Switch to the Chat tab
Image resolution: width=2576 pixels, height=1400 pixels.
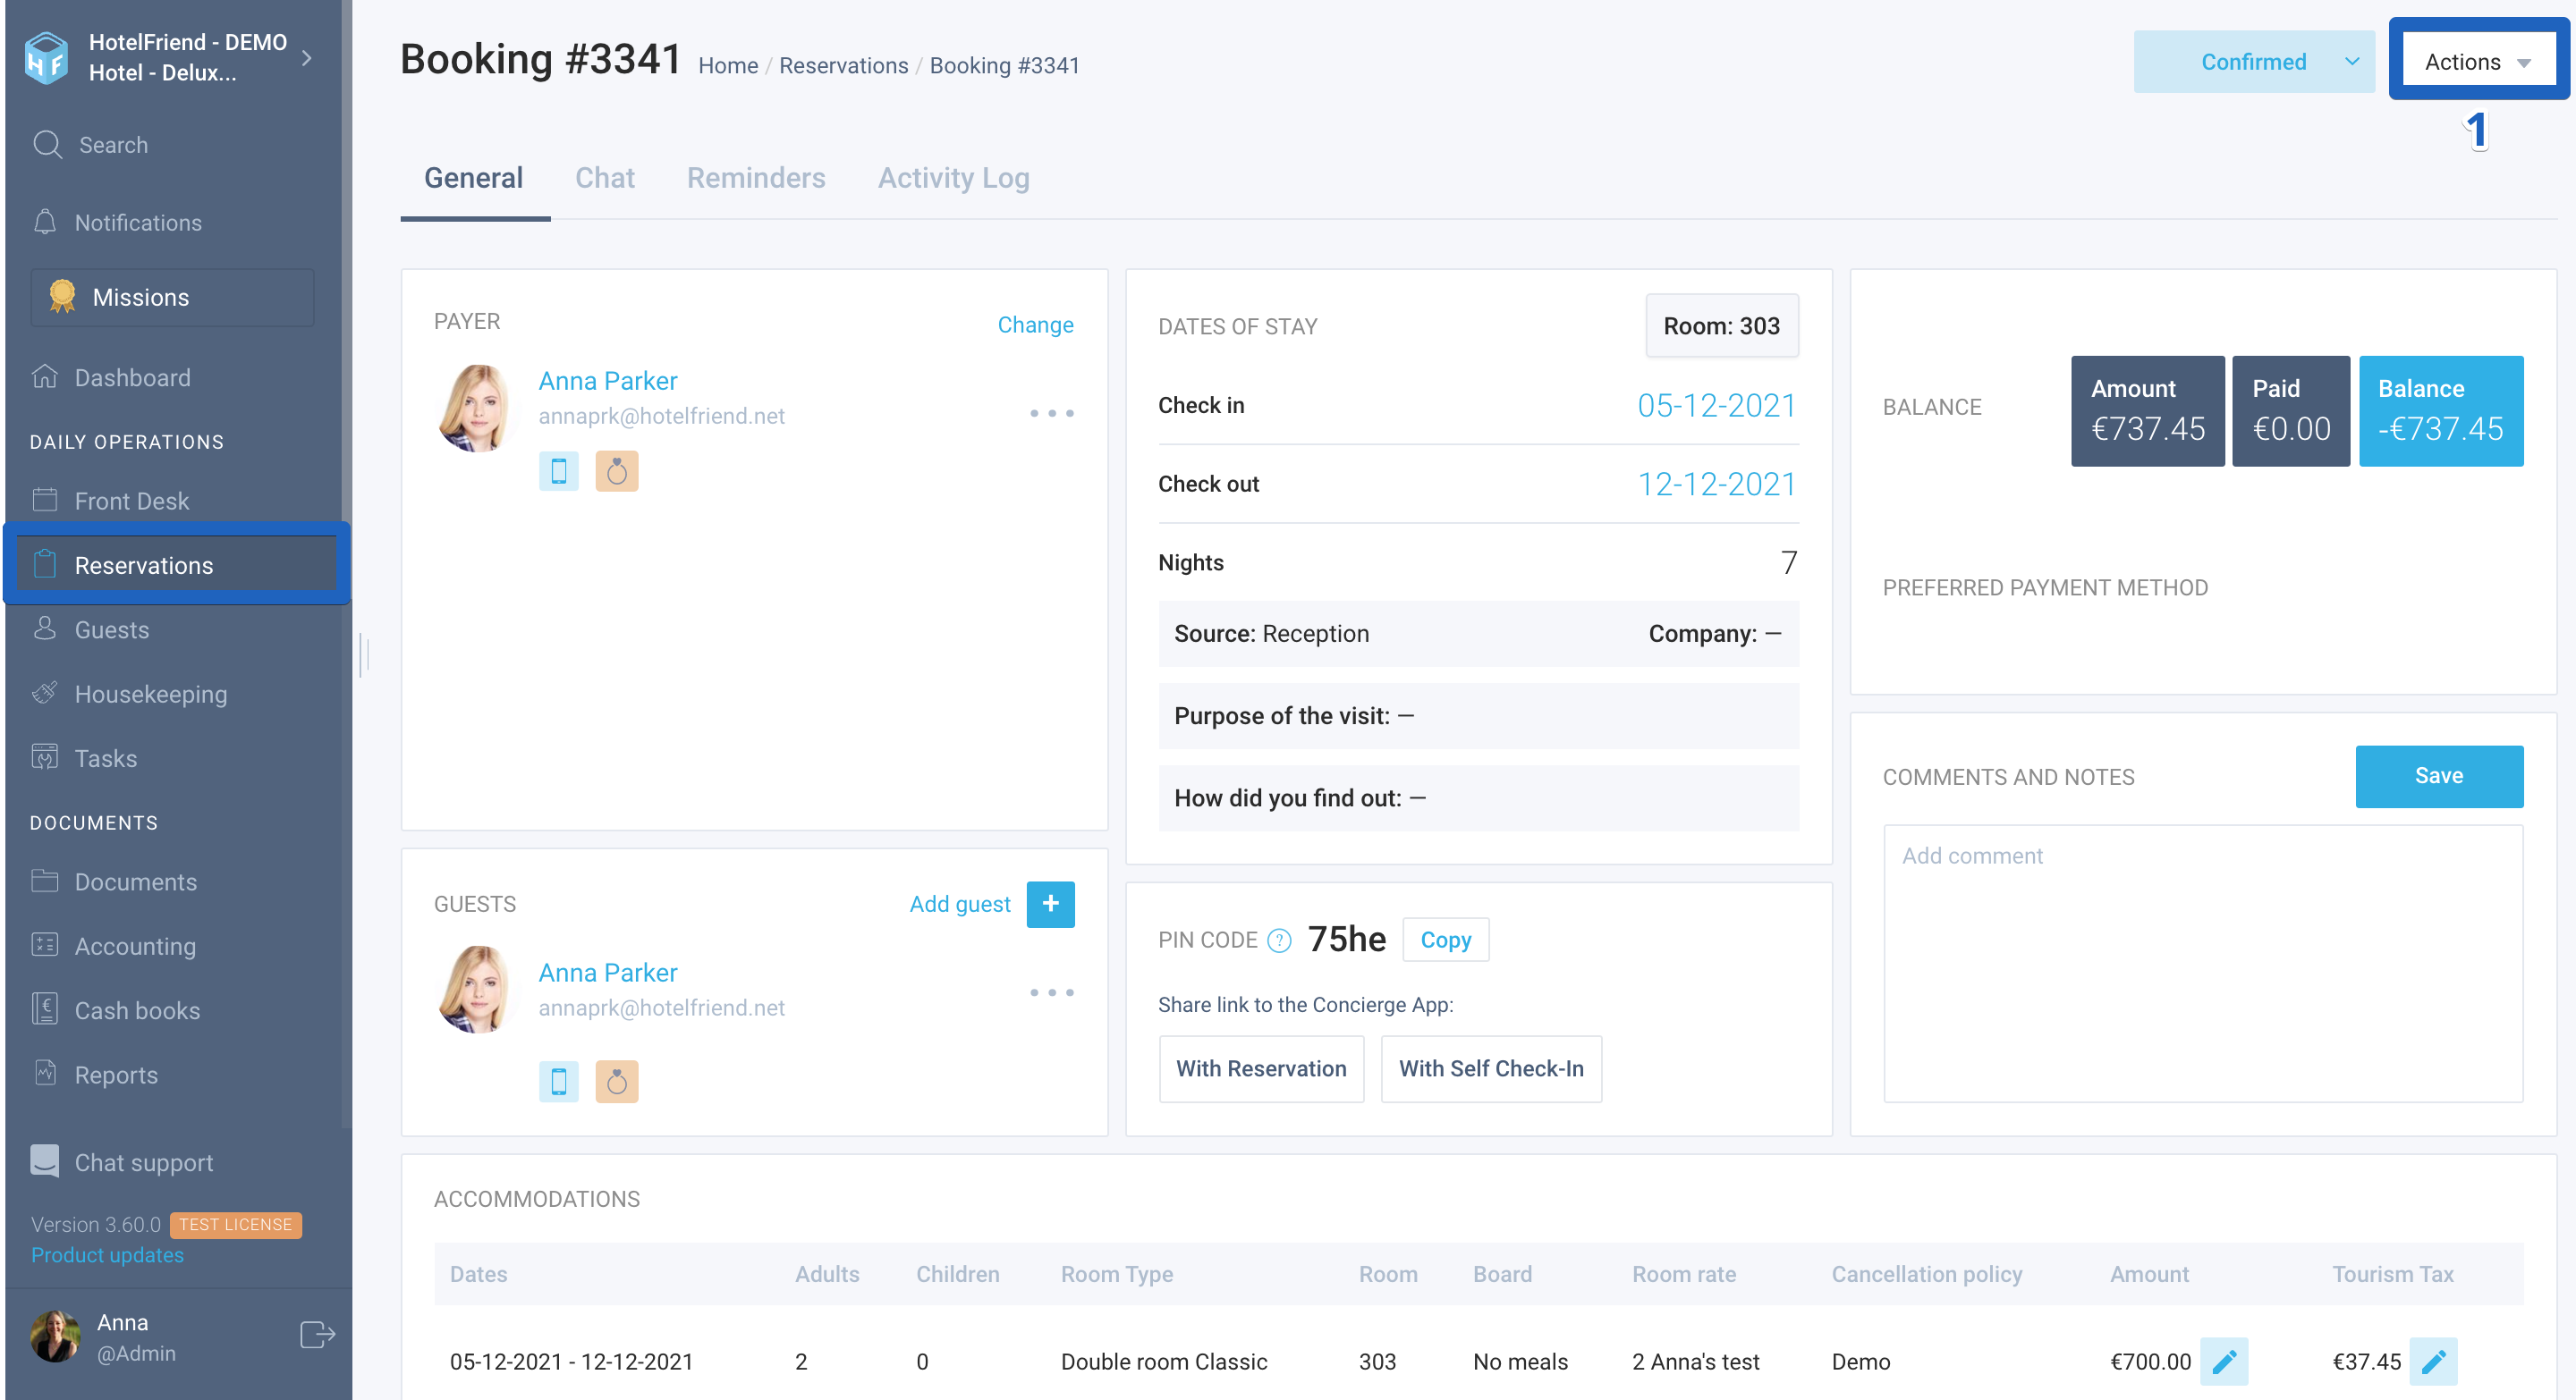(x=605, y=178)
